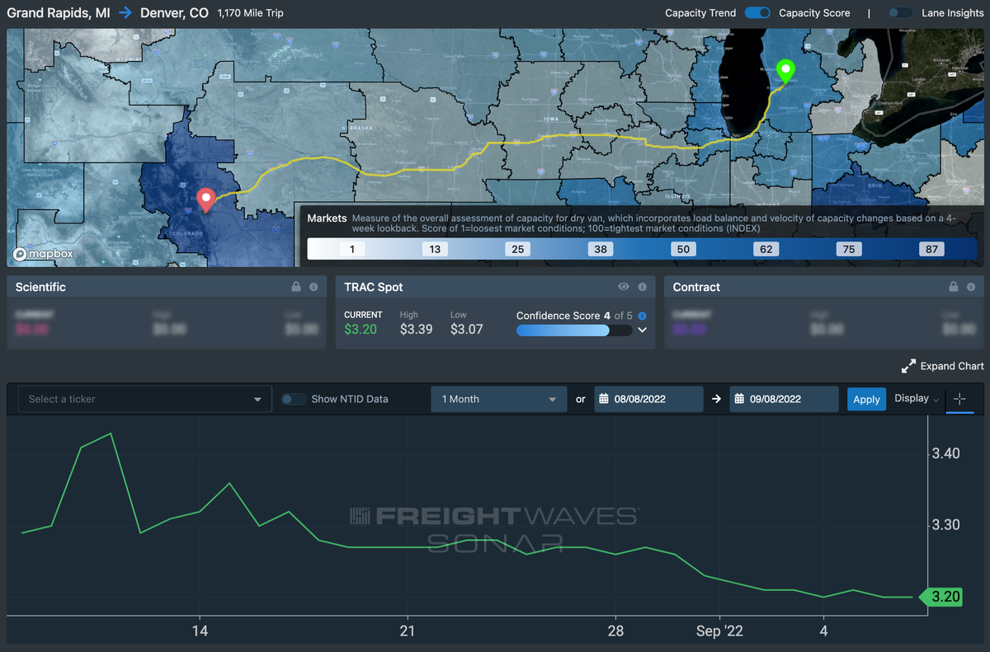The width and height of the screenshot is (990, 652).
Task: Click the 1,170 Mile Trip label
Action: 252,13
